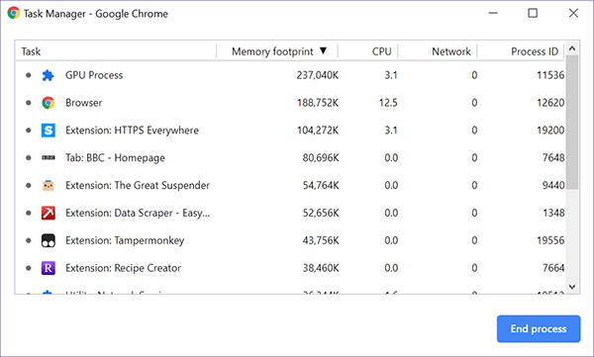Screen dimensions: 594x357
Task: Click the 12.5 CPU value for Browser
Action: point(388,103)
